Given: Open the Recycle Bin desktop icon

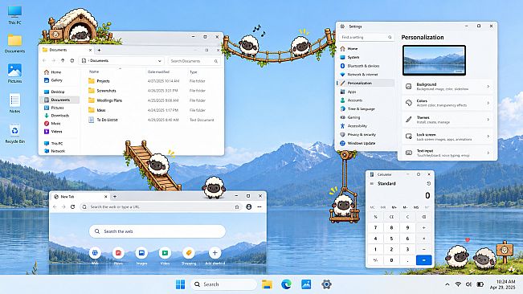Looking at the screenshot, I should pyautogui.click(x=14, y=133).
